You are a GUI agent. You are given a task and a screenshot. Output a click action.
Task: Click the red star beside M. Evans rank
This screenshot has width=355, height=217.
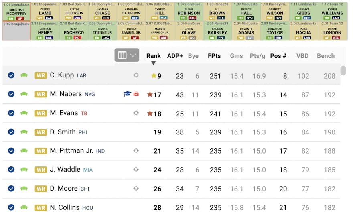[x=150, y=113]
